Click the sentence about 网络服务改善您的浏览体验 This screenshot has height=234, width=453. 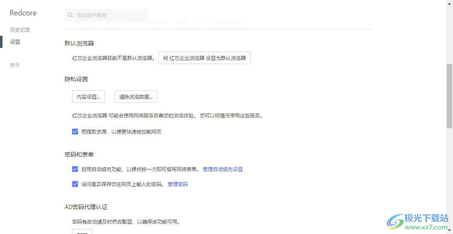(167, 116)
